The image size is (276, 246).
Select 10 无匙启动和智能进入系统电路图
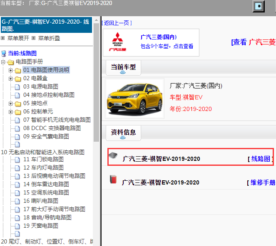tap(42, 152)
